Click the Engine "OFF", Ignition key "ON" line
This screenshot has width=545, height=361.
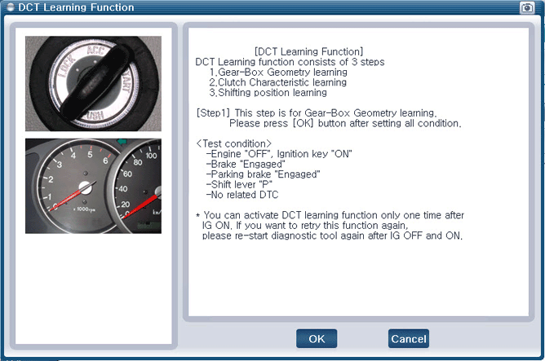point(279,154)
